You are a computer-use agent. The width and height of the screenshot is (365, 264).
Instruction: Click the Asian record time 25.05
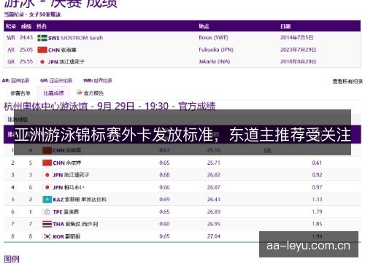point(26,50)
